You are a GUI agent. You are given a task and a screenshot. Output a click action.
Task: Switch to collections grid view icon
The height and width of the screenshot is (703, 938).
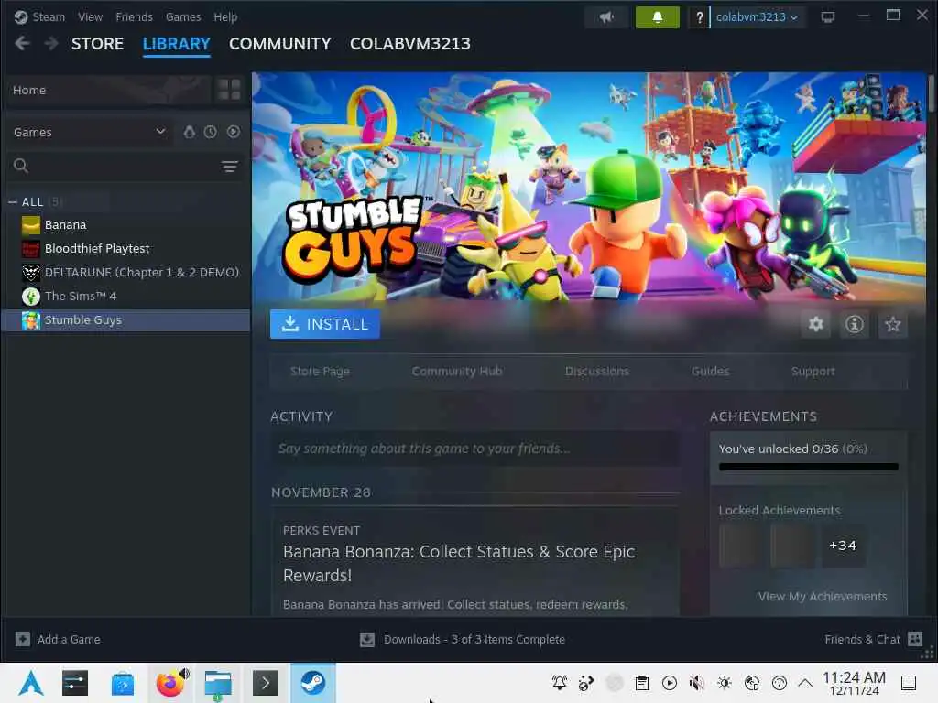(229, 90)
